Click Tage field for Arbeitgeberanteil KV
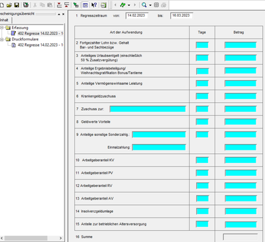Image resolution: width=265 pixels, height=242 pixels. pos(202,160)
